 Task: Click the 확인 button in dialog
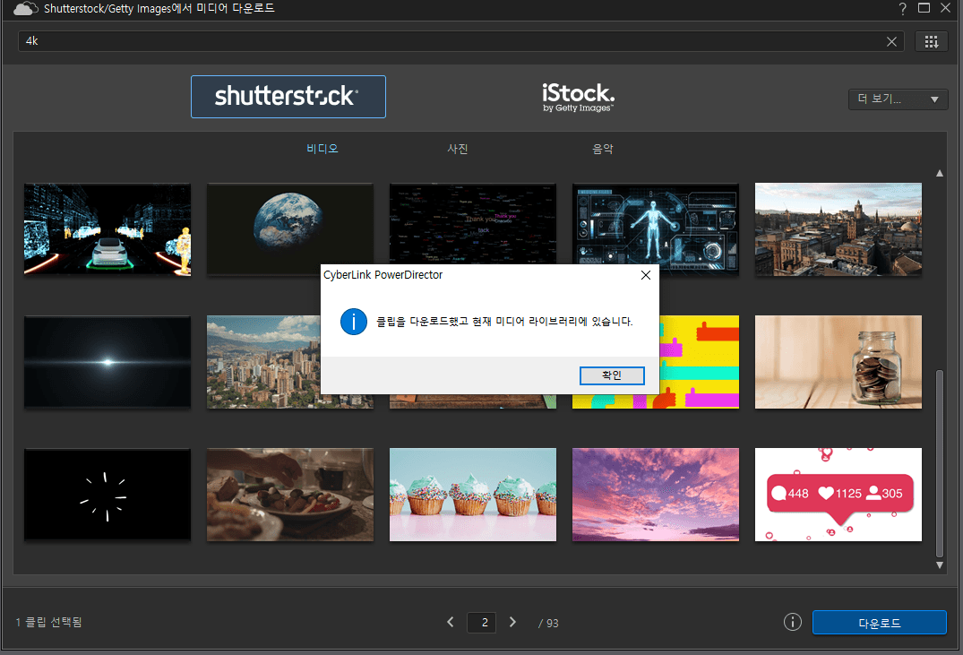[612, 375]
